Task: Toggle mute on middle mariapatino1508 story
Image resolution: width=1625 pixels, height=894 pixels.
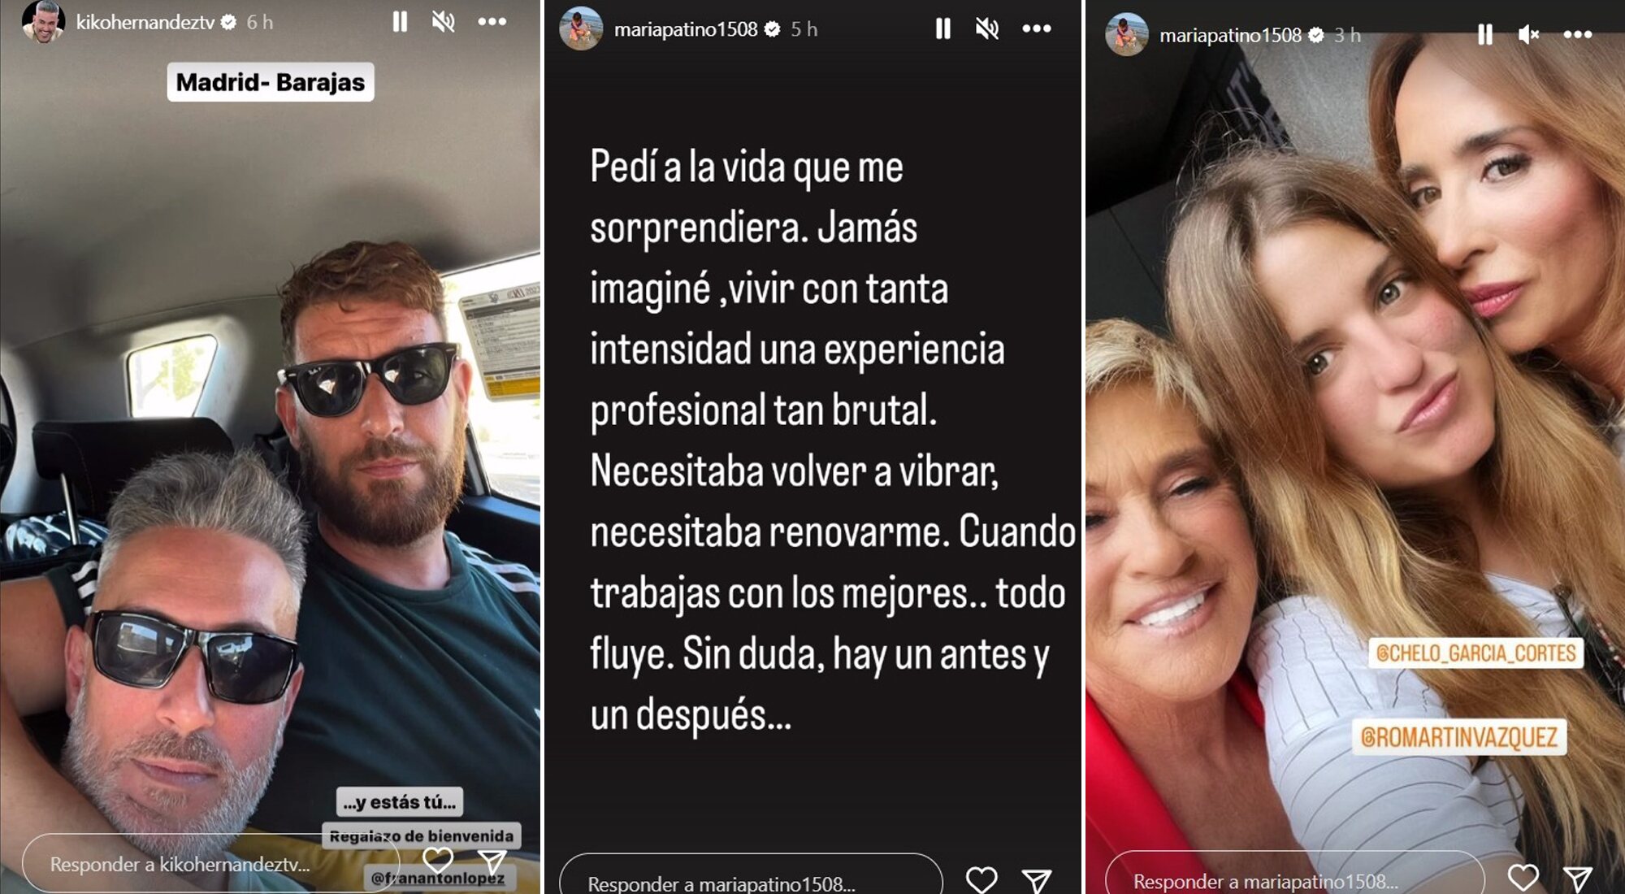Action: tap(986, 29)
